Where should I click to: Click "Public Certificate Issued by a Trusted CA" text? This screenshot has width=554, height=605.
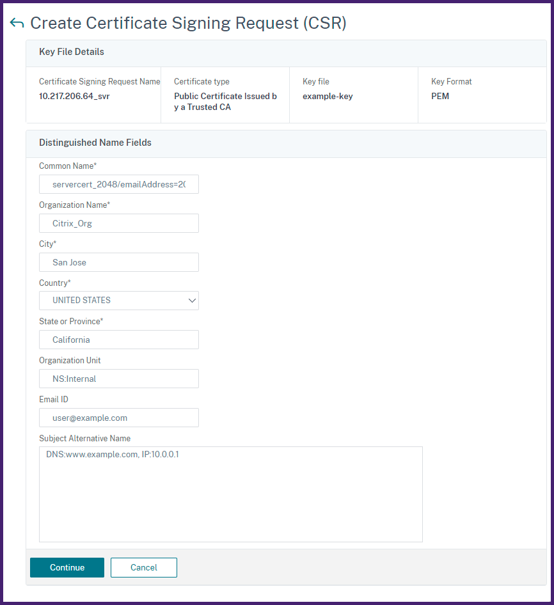coord(225,102)
